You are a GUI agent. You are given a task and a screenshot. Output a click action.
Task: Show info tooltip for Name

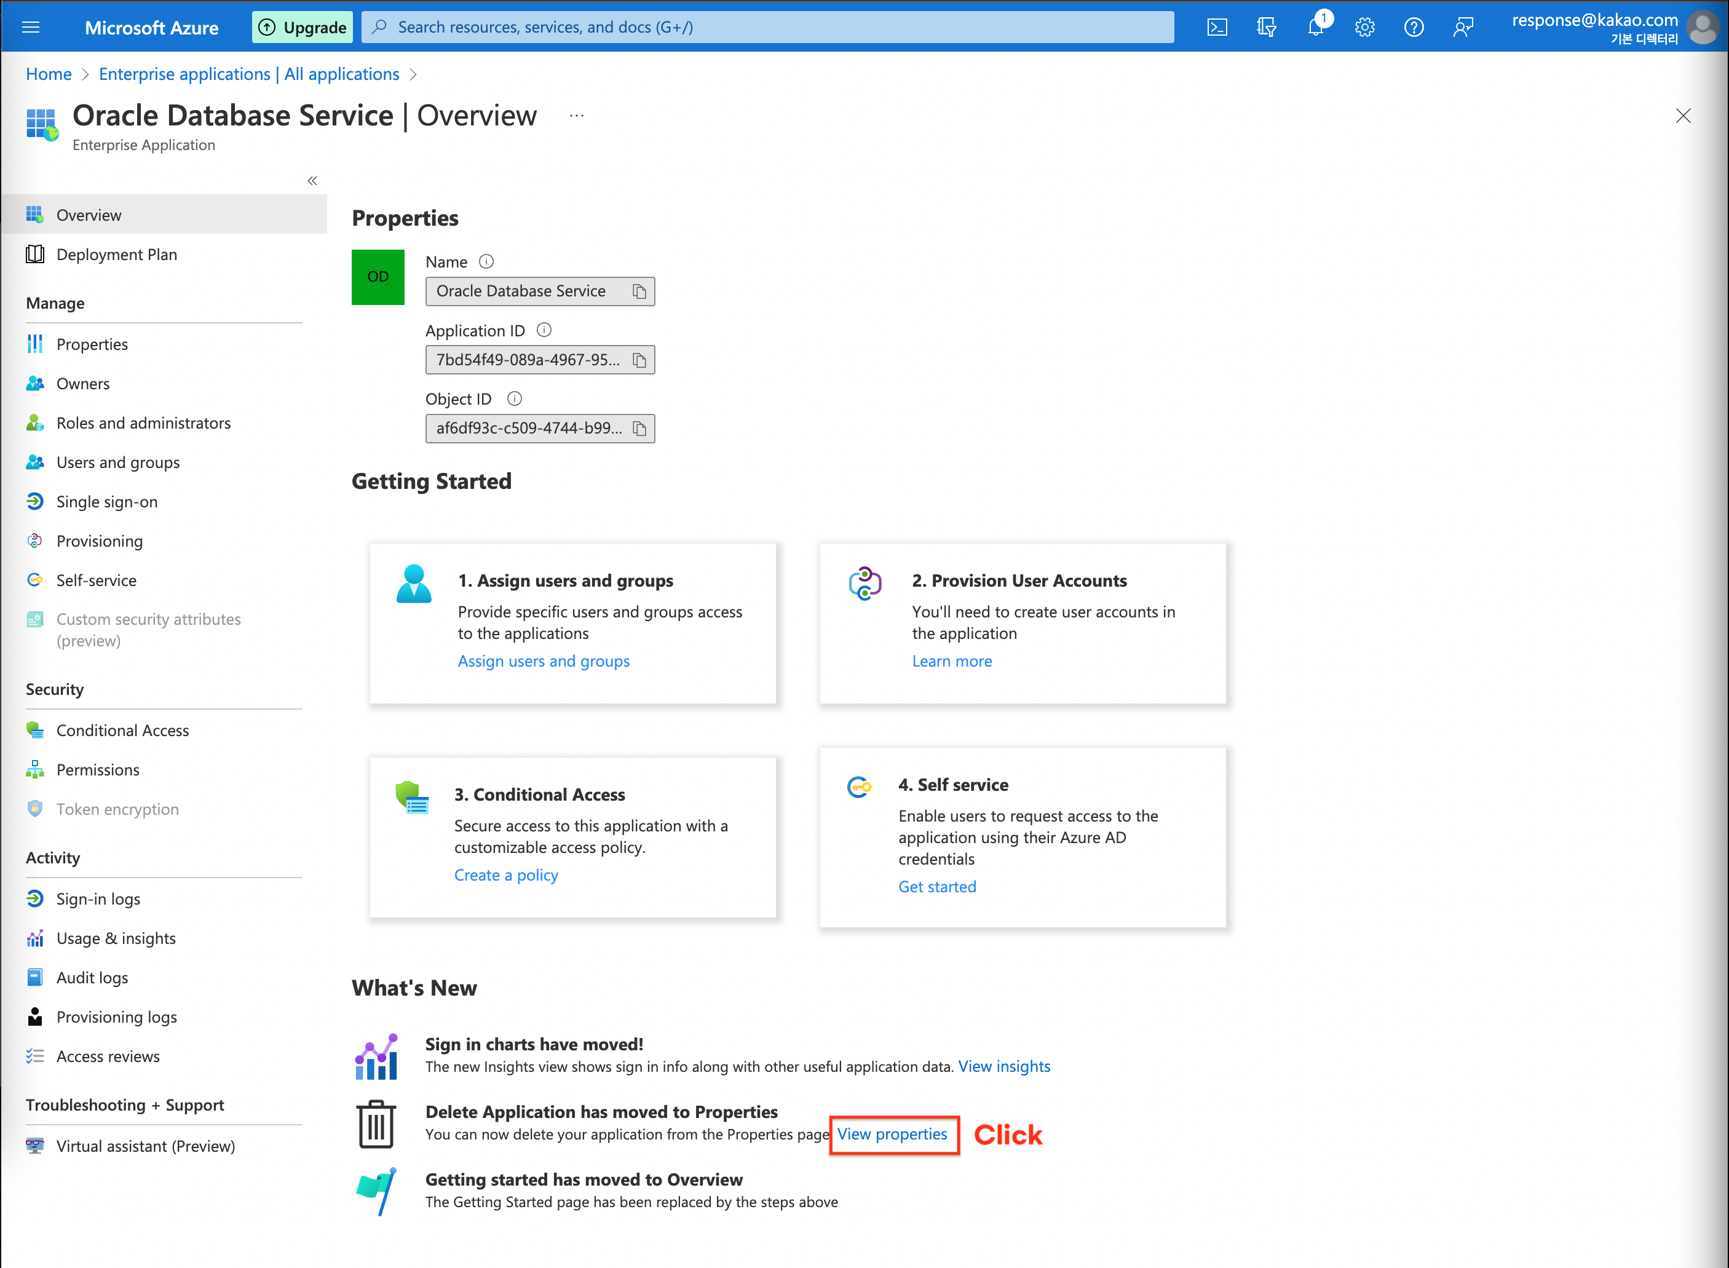(486, 262)
